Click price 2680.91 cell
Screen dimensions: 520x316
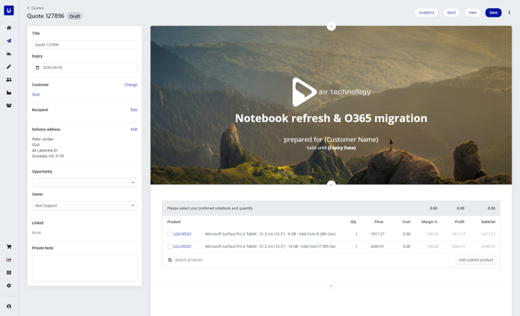click(x=378, y=247)
